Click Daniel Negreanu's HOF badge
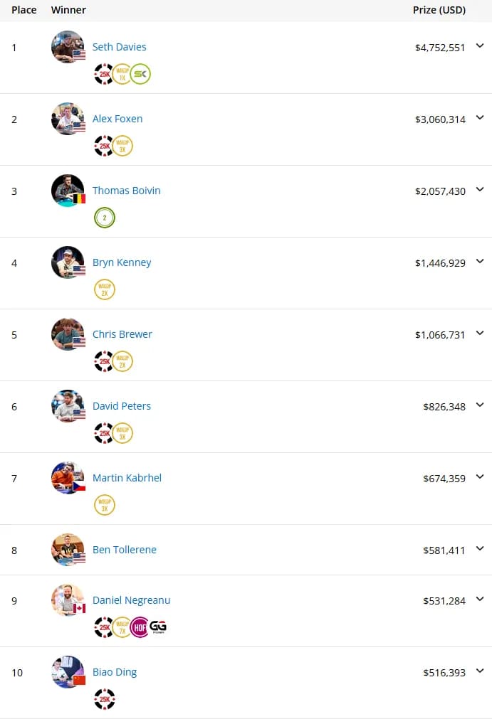492x719 pixels. click(140, 627)
